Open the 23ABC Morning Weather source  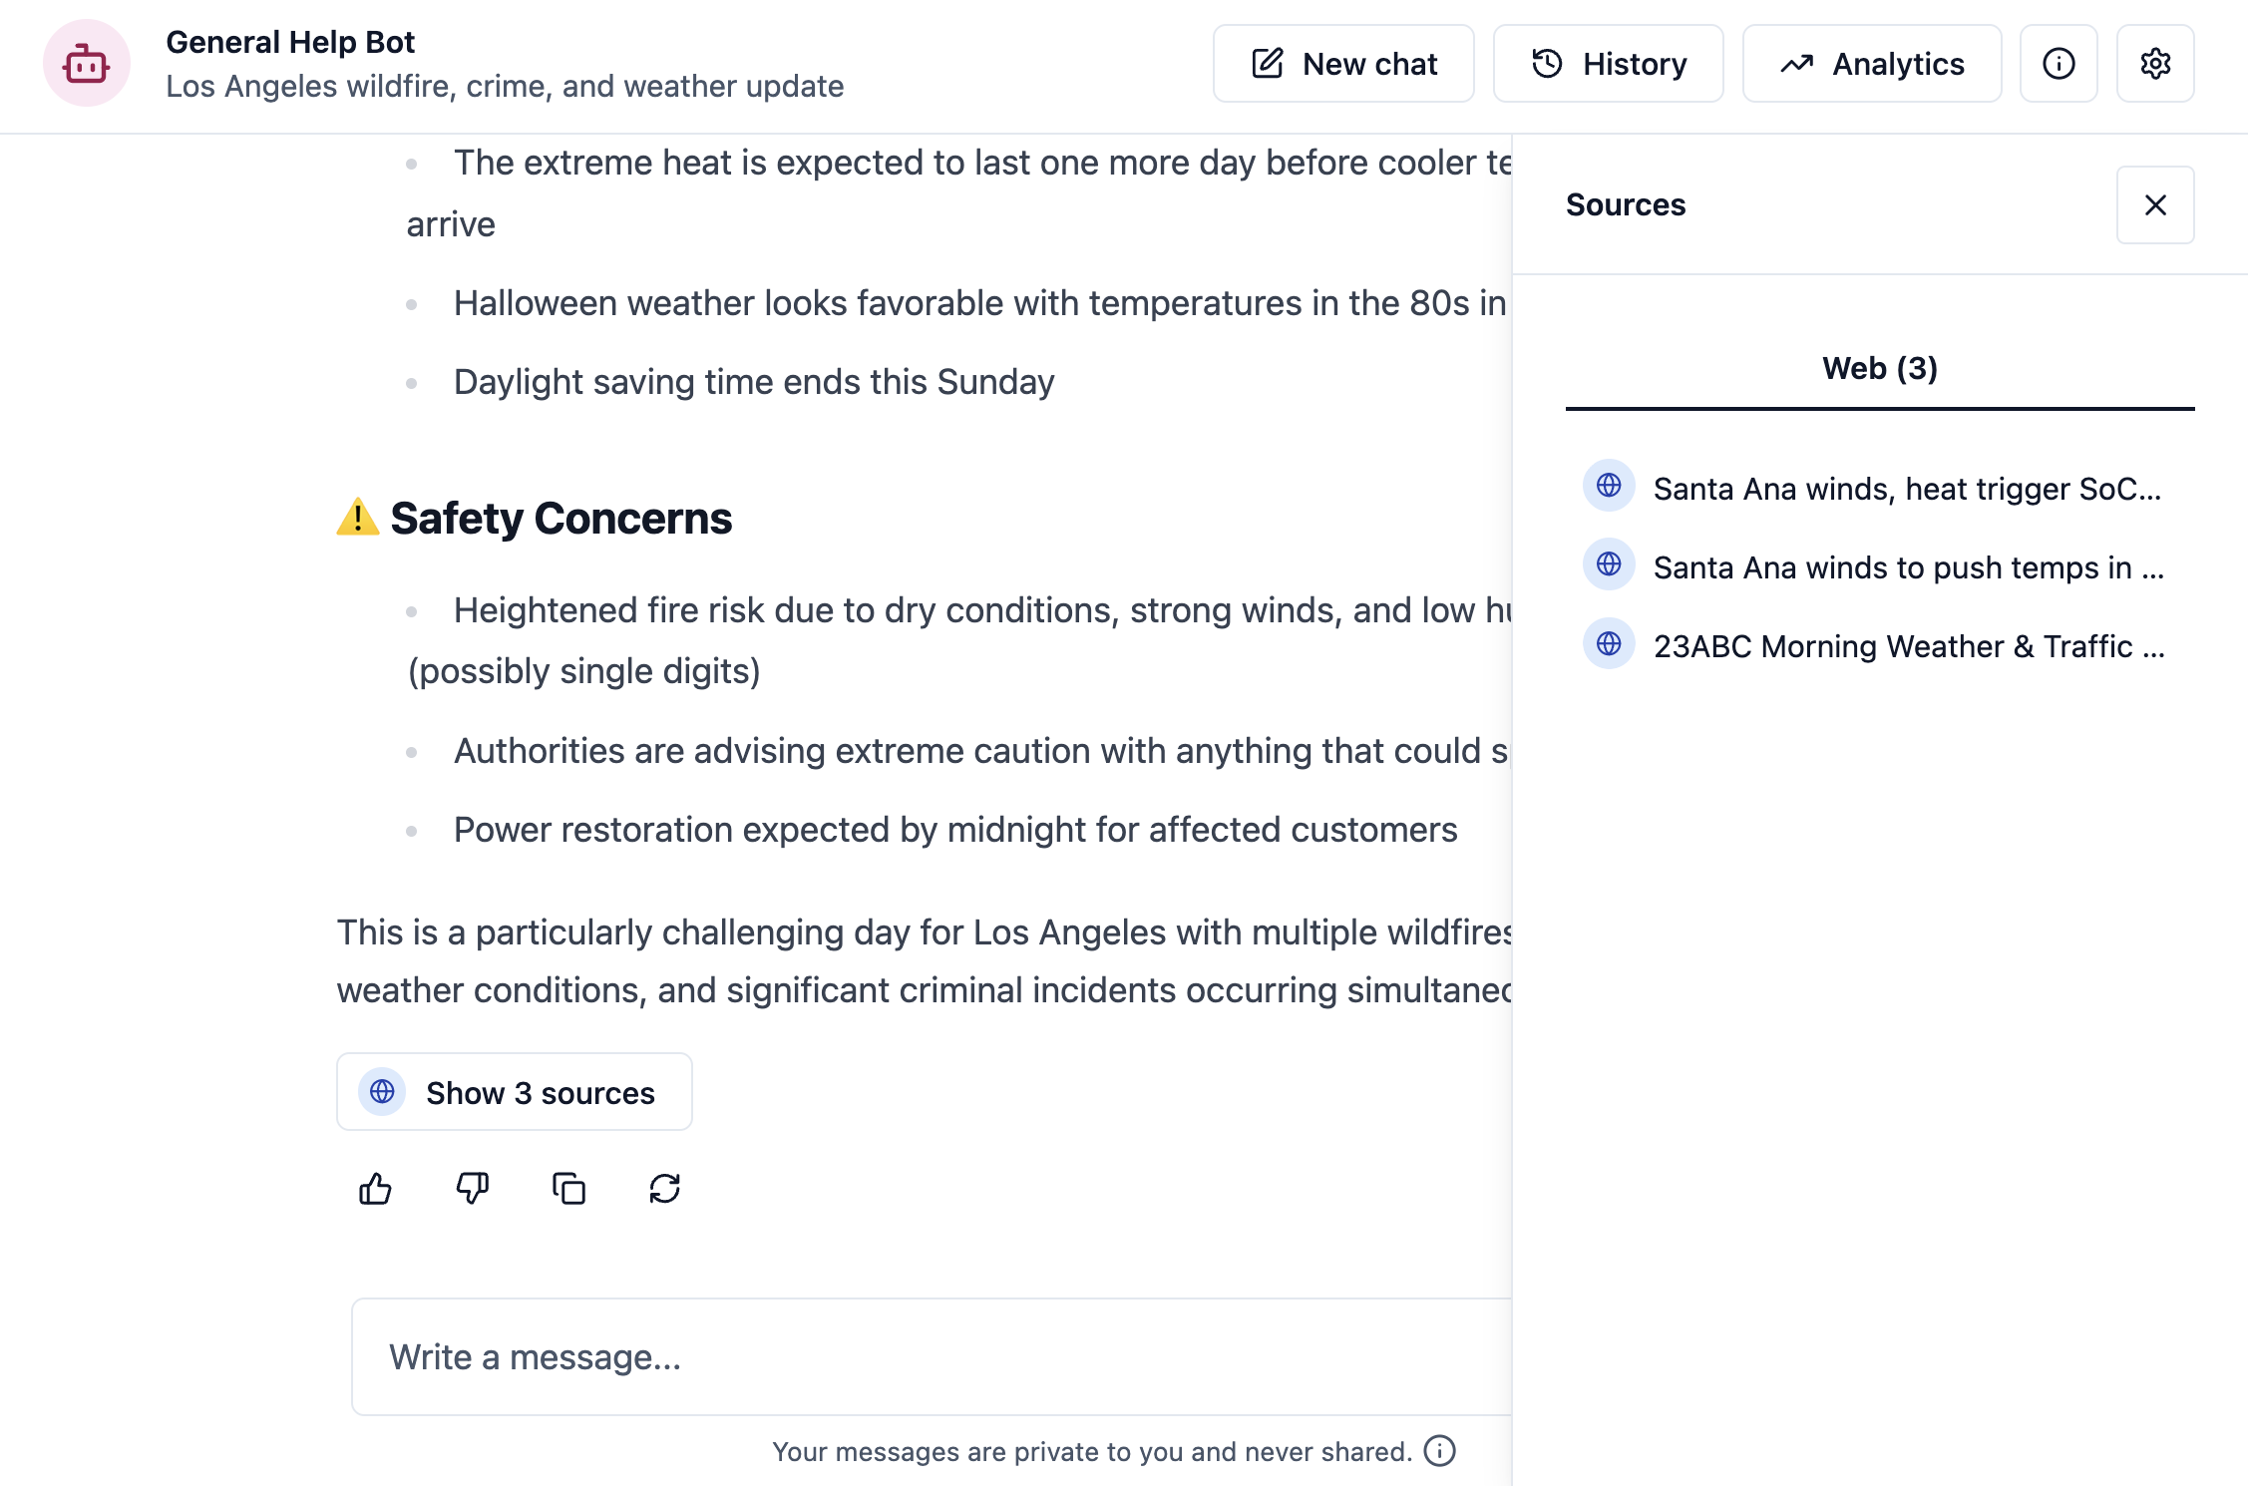[1908, 645]
